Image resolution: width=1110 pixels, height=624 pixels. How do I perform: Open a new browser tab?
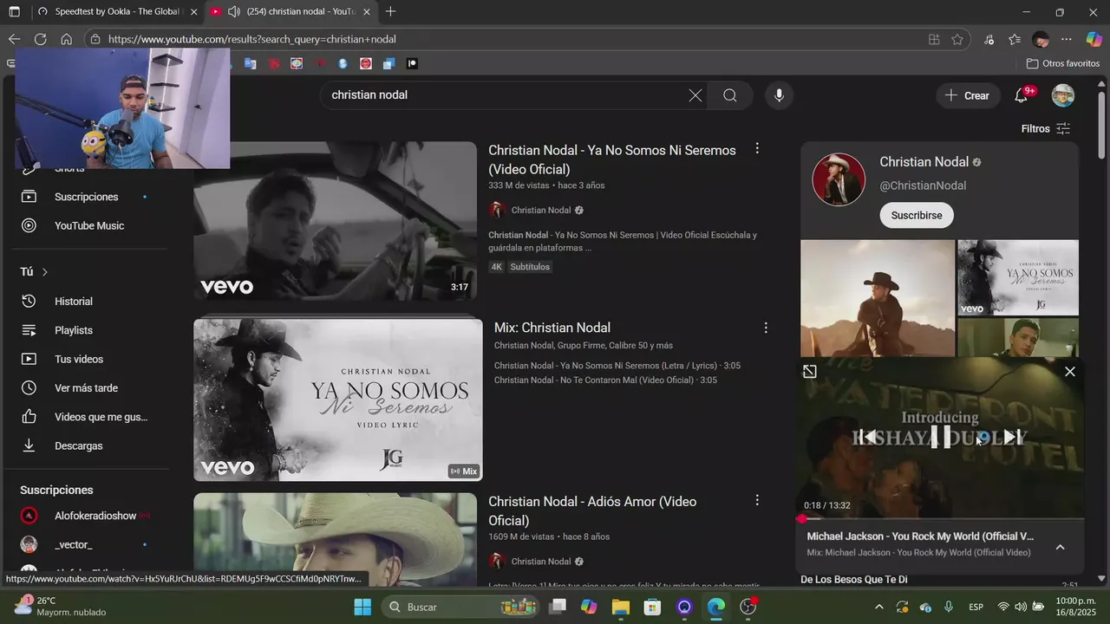pyautogui.click(x=391, y=12)
